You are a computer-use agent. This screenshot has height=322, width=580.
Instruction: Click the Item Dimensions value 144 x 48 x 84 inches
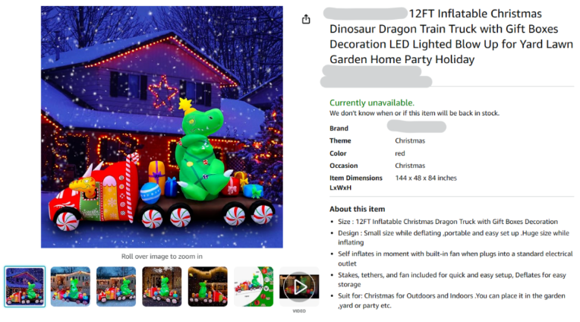click(426, 178)
